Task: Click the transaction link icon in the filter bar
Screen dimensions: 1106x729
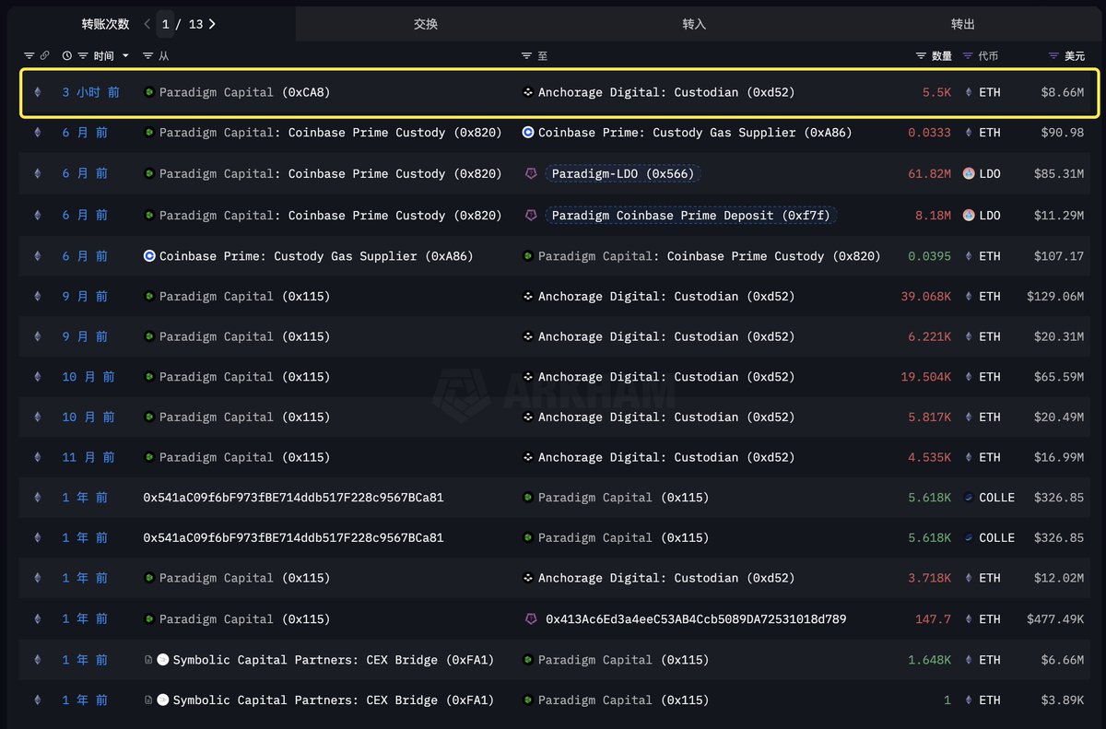Action: tap(45, 55)
